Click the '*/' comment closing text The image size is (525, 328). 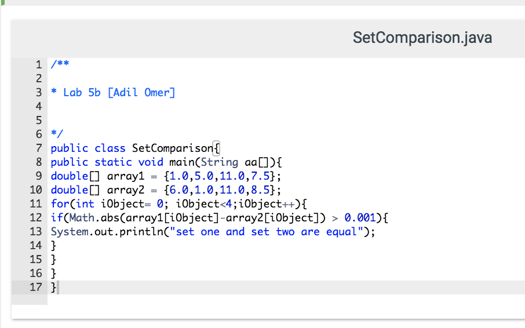(x=57, y=134)
